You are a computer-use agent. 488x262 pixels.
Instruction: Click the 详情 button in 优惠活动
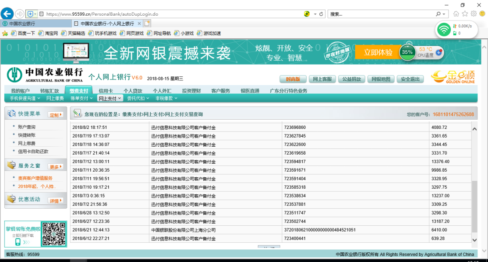(55, 200)
